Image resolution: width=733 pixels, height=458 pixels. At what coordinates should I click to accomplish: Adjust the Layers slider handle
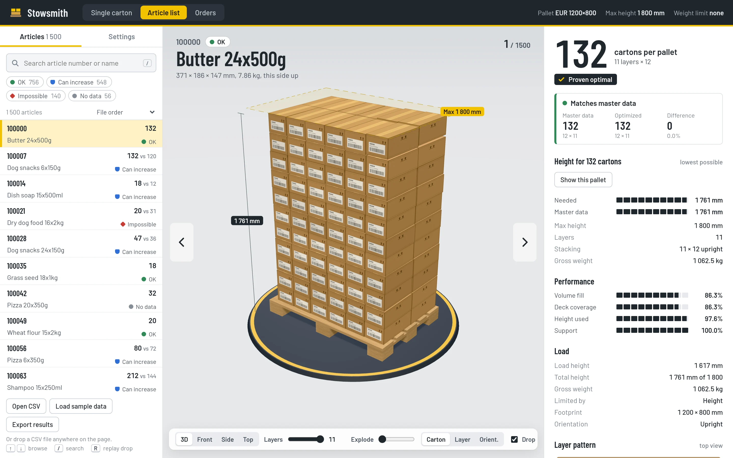(320, 439)
